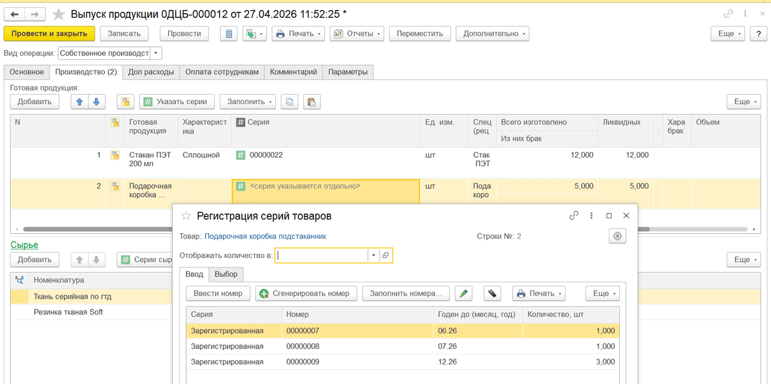Image resolution: width=771 pixels, height=384 pixels.
Task: Get link to the series registration dialog
Action: point(573,216)
